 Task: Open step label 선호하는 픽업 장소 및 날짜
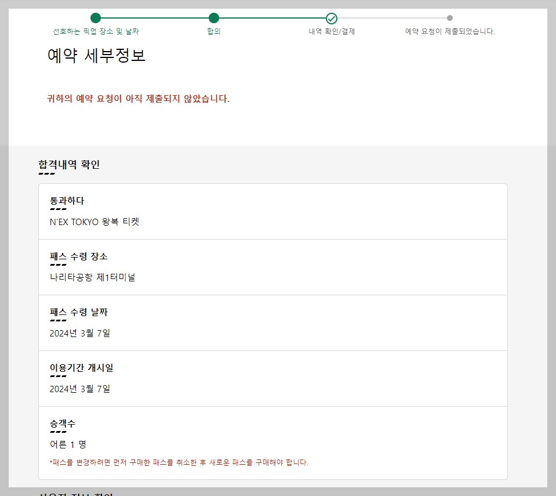click(x=96, y=31)
